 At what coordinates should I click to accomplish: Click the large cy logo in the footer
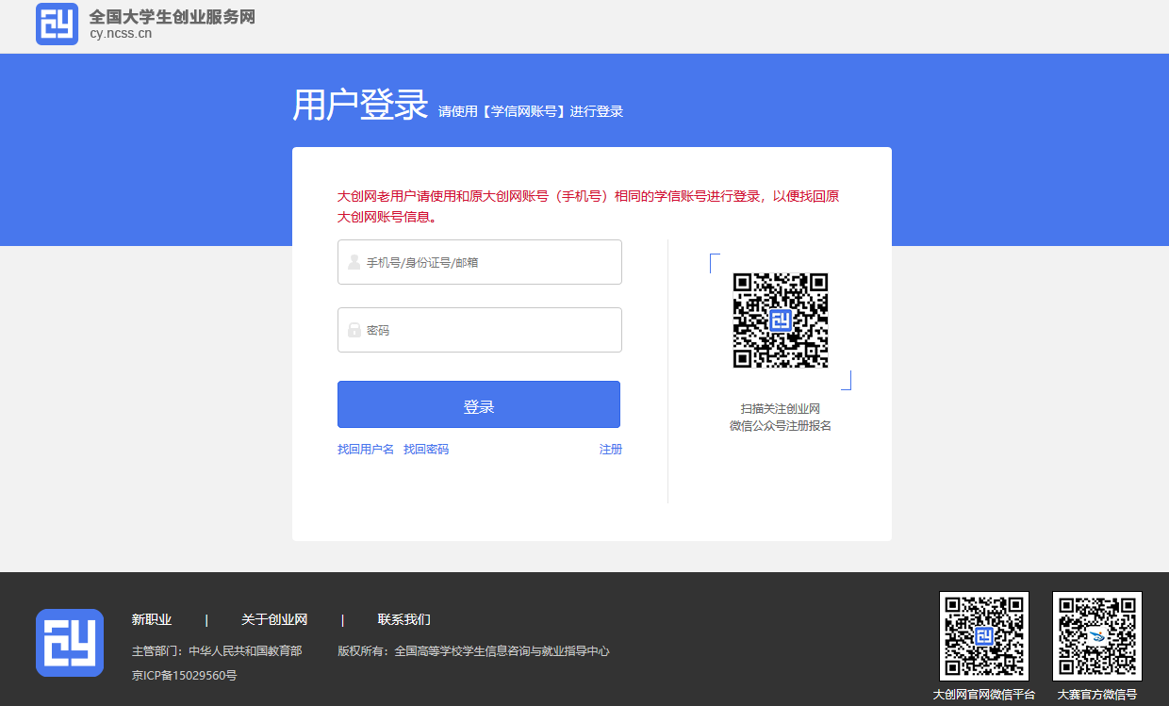(70, 643)
